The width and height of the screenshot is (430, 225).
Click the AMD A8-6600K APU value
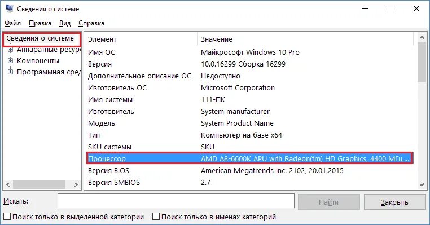tap(305, 158)
